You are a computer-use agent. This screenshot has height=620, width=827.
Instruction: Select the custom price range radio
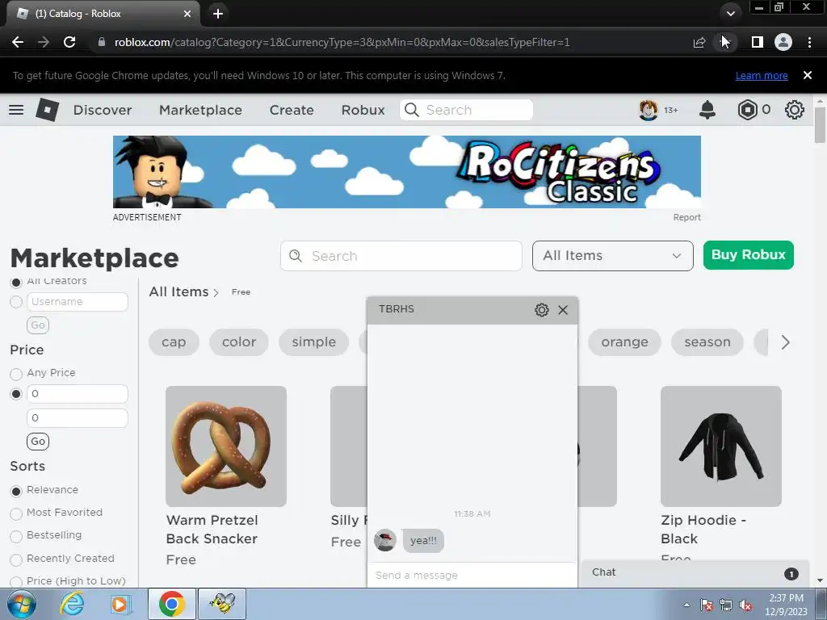click(16, 394)
